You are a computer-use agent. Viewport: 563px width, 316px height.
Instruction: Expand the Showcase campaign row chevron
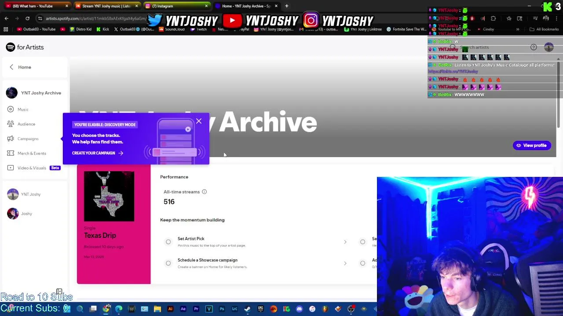pyautogui.click(x=345, y=263)
